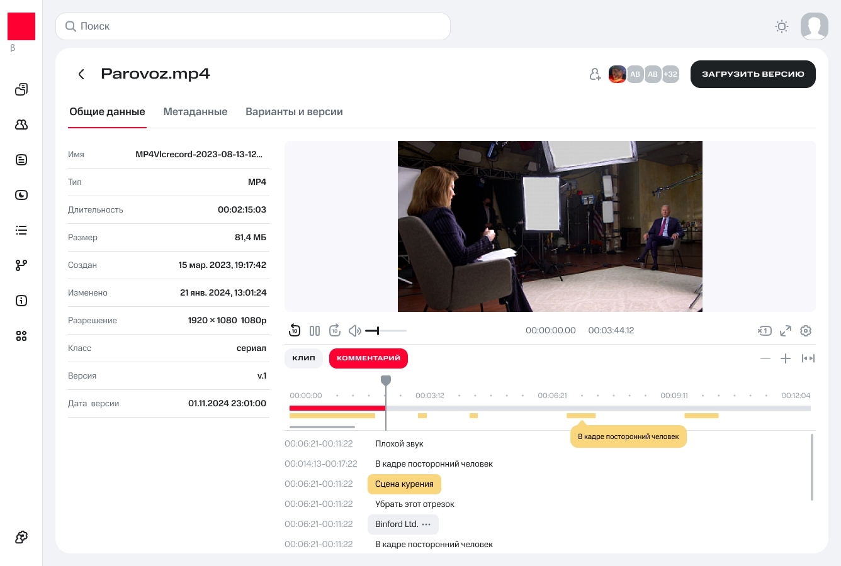This screenshot has height=566, width=841.
Task: Pause the video playback
Action: pos(315,331)
